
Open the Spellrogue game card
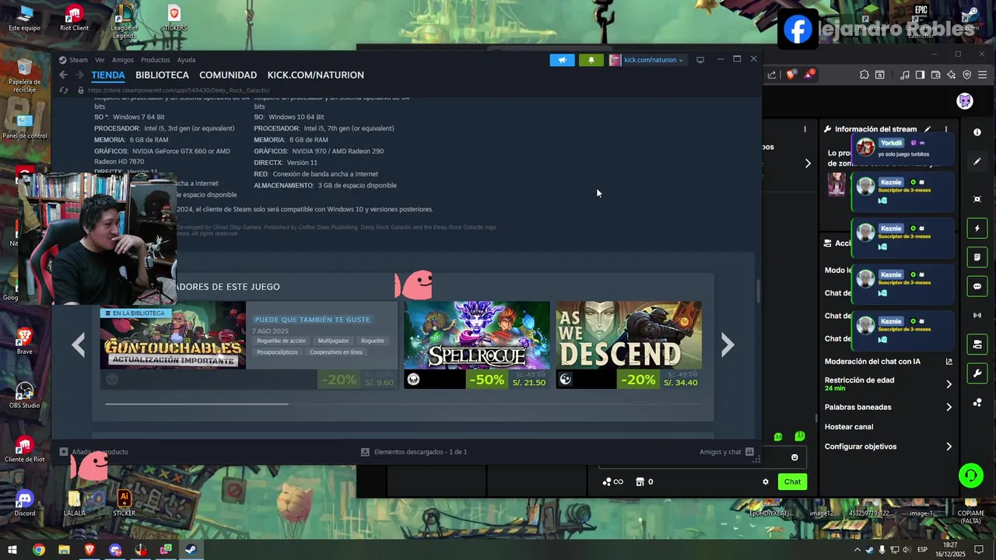click(x=476, y=345)
